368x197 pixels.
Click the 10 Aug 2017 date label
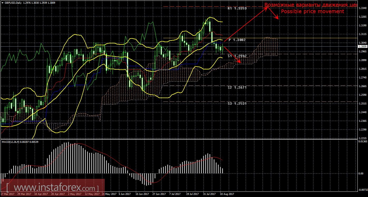pyautogui.click(x=227, y=194)
